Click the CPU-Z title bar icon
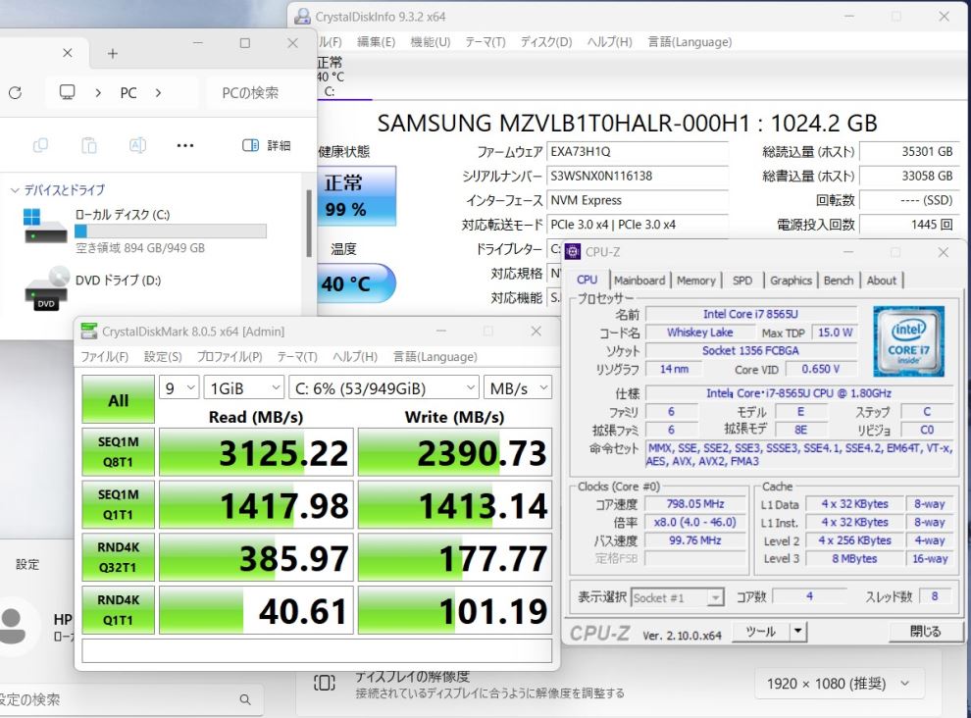 click(x=573, y=252)
